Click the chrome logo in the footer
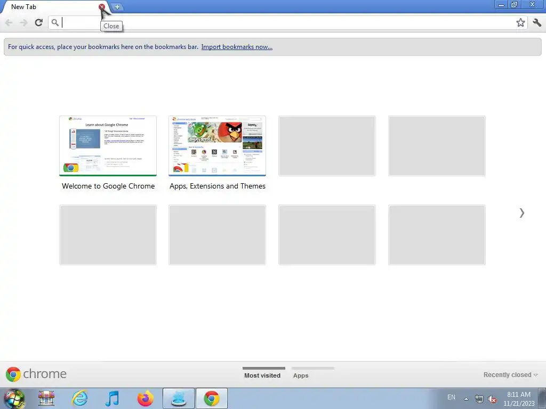Viewport: 546px width, 409px height. (x=36, y=374)
